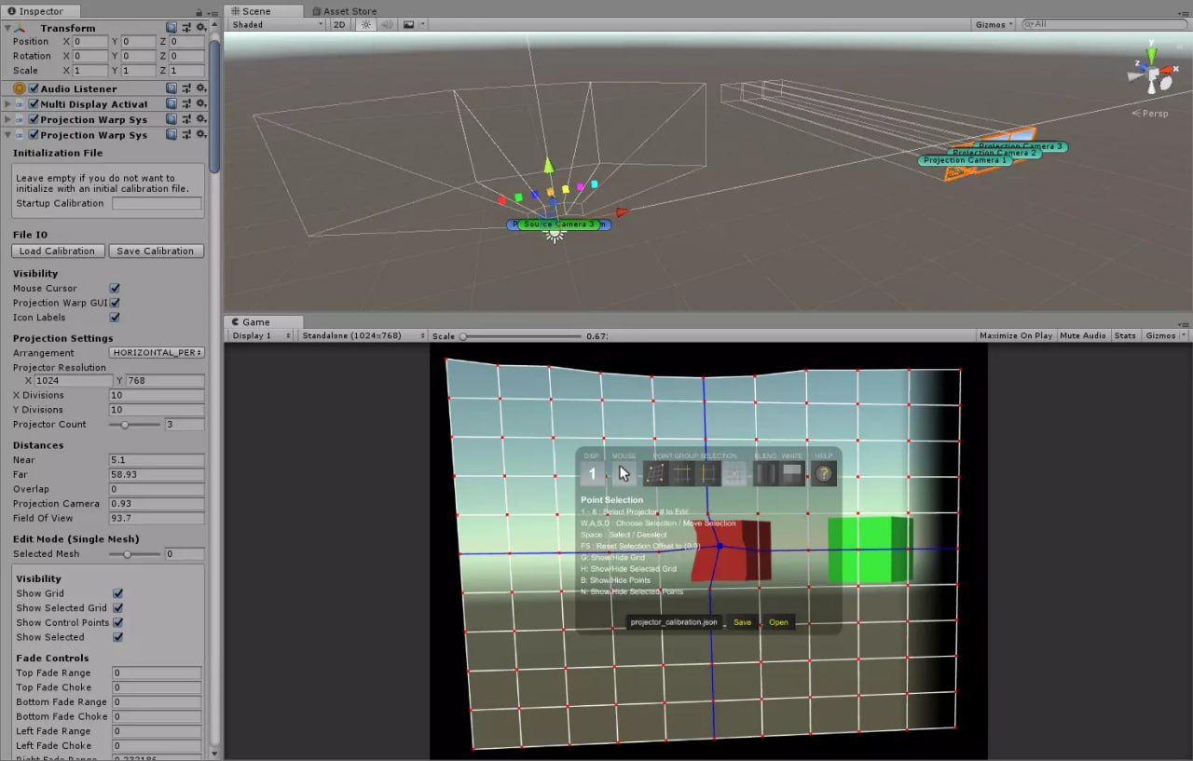Click the White mode icon in overlay
Image resolution: width=1193 pixels, height=761 pixels.
pos(792,474)
